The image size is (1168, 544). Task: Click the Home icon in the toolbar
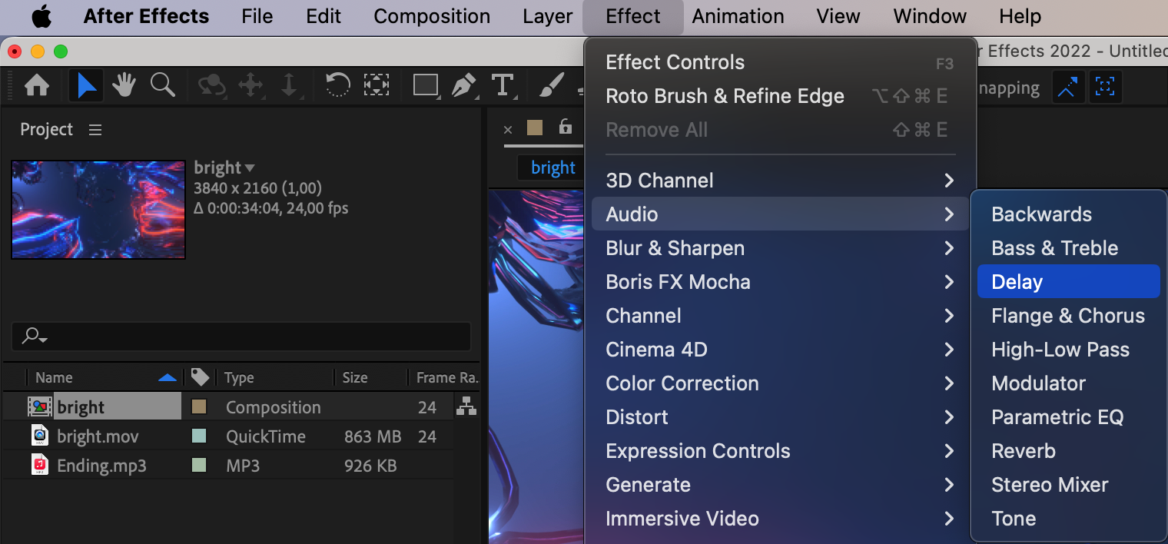pyautogui.click(x=37, y=85)
